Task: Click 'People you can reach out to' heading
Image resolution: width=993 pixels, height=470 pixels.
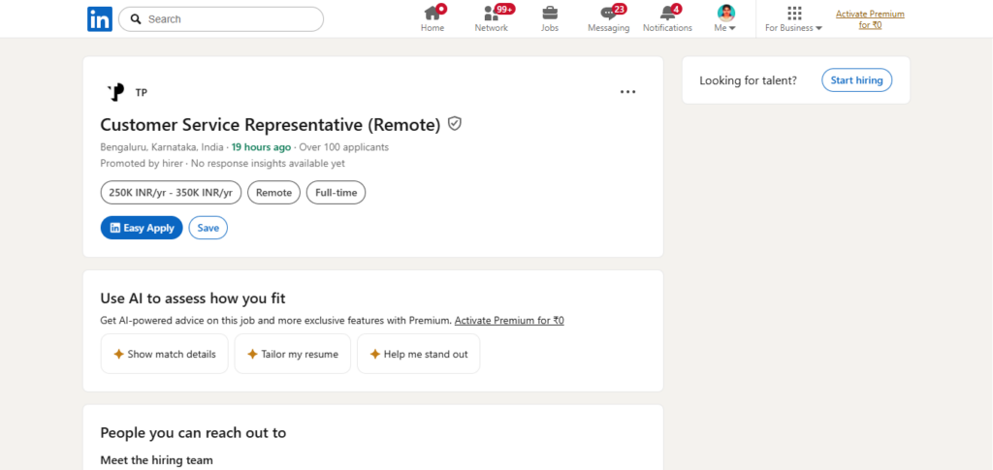Action: tap(193, 432)
